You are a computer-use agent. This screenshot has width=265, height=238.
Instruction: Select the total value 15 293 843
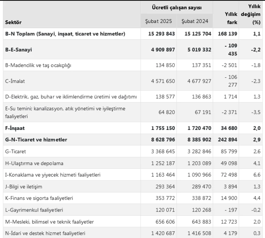coord(158,34)
